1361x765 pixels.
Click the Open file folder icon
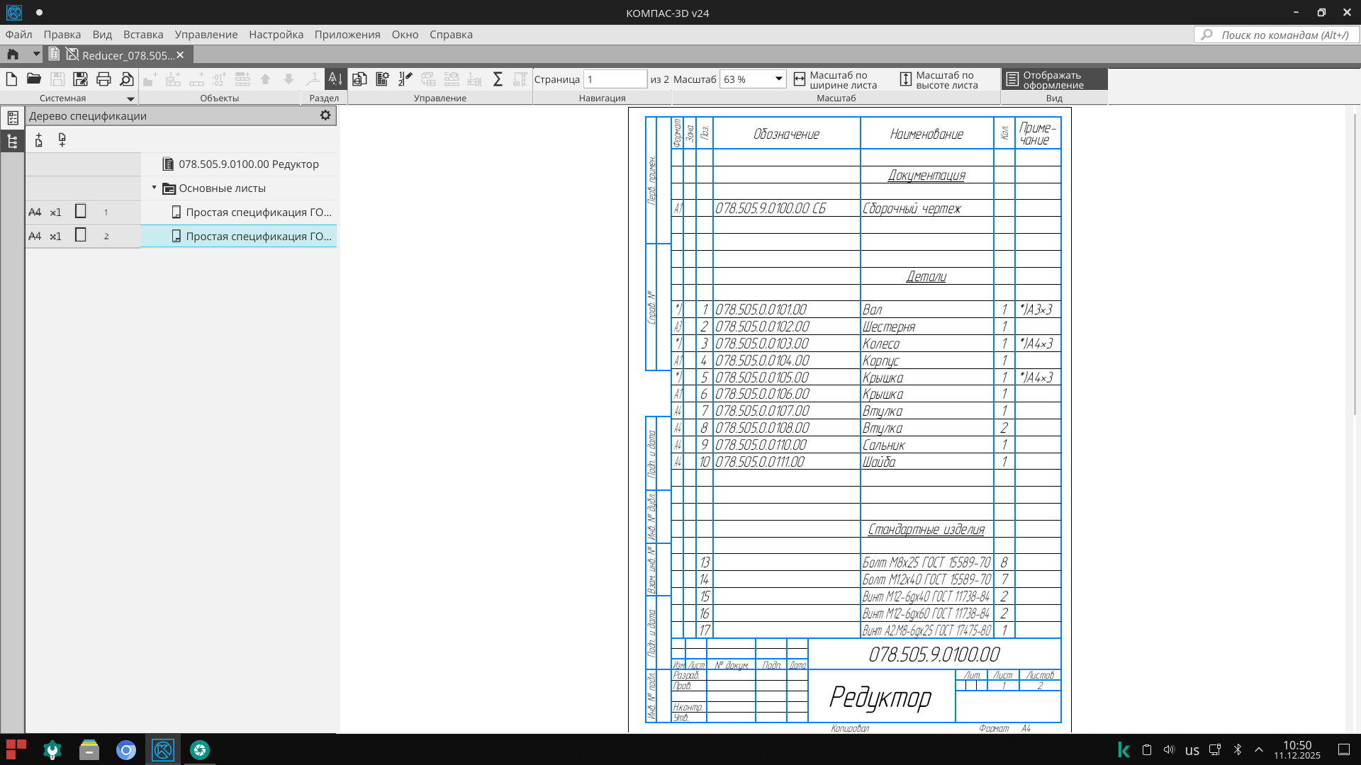click(34, 79)
